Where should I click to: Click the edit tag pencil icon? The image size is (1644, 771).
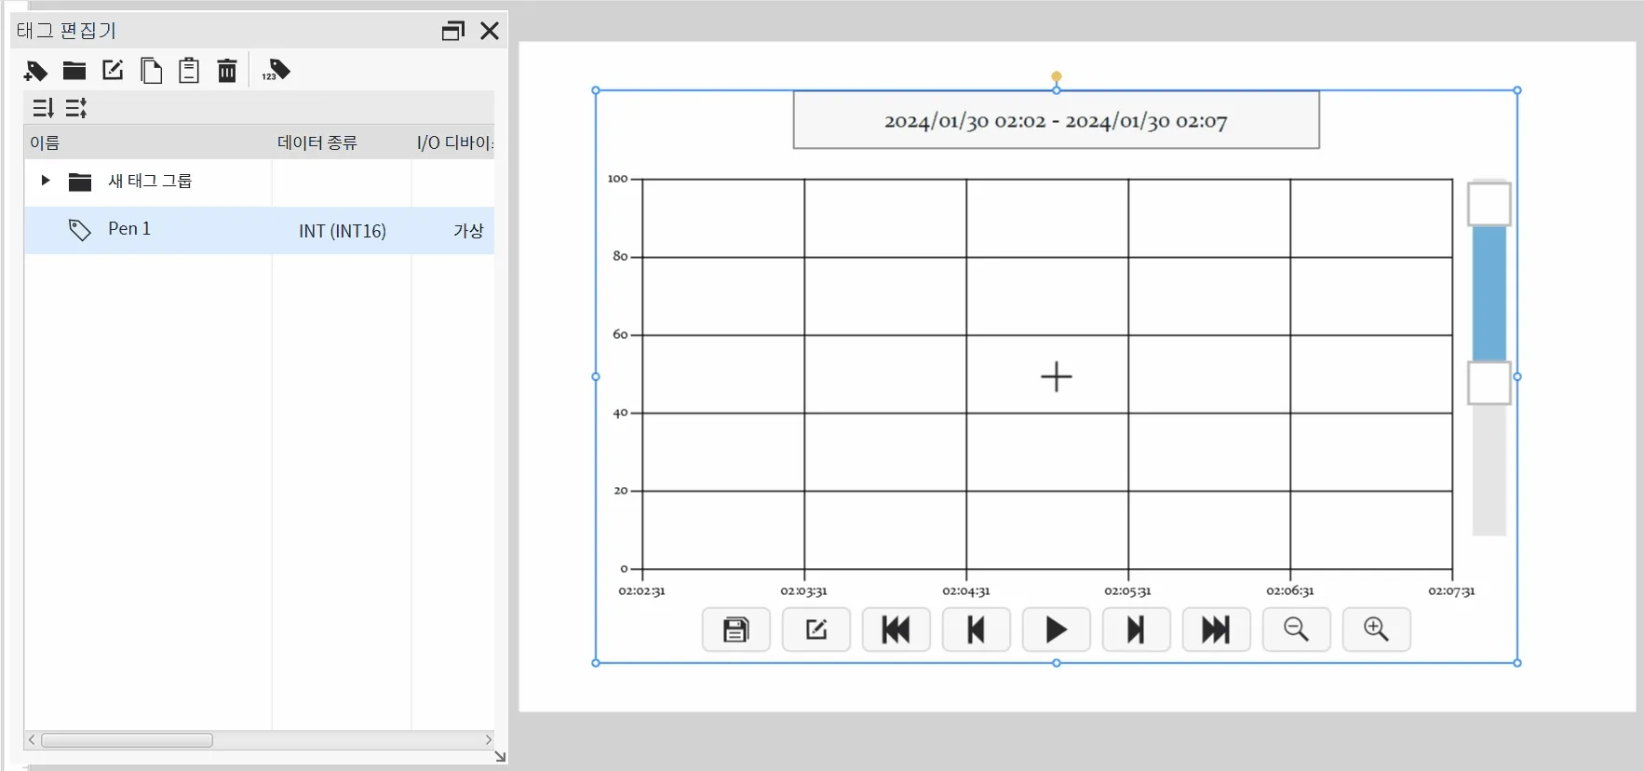[113, 71]
